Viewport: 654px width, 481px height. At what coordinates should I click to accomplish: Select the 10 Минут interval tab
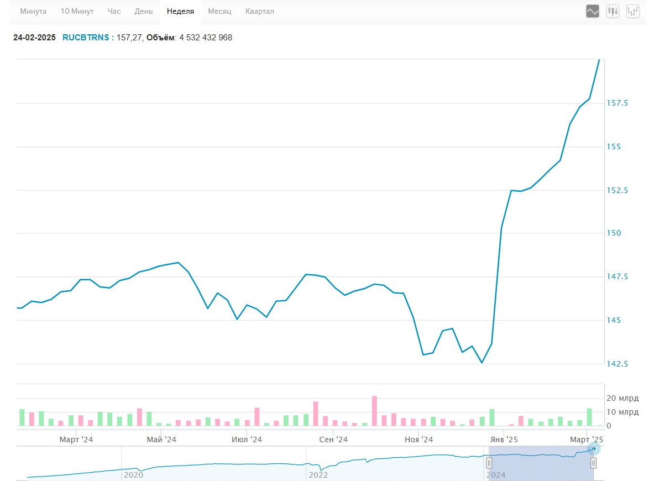(x=77, y=12)
